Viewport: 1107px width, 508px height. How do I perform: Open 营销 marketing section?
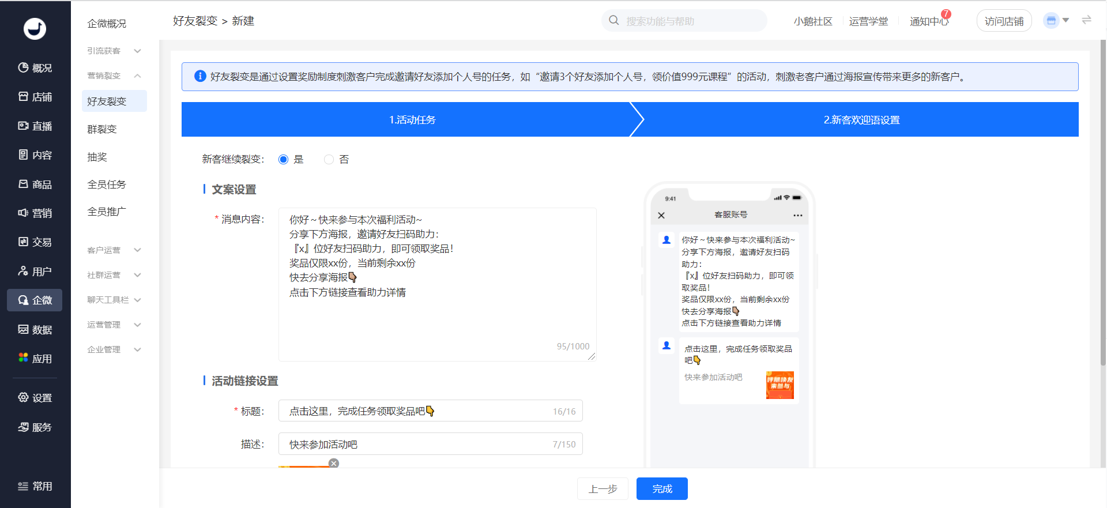pyautogui.click(x=35, y=213)
